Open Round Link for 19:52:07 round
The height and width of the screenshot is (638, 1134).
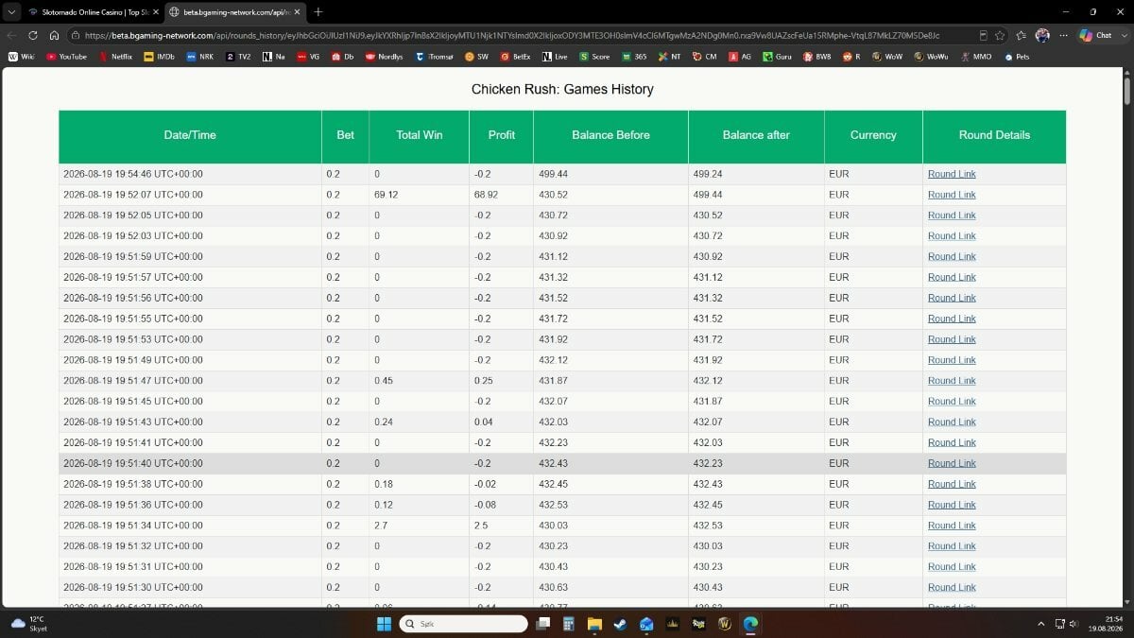pos(952,195)
